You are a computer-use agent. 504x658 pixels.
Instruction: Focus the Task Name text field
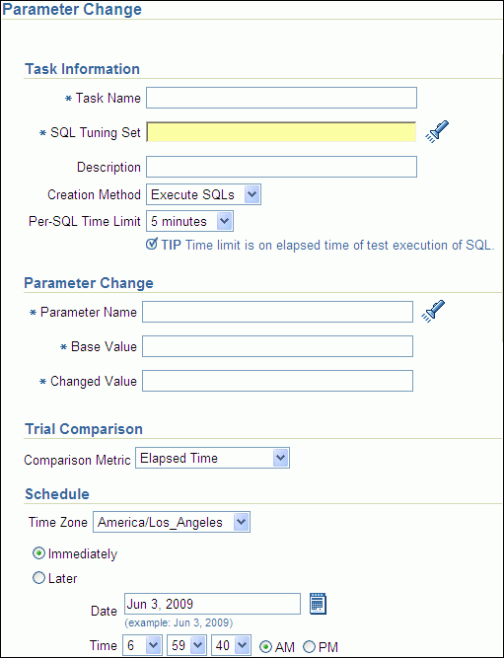(x=281, y=98)
